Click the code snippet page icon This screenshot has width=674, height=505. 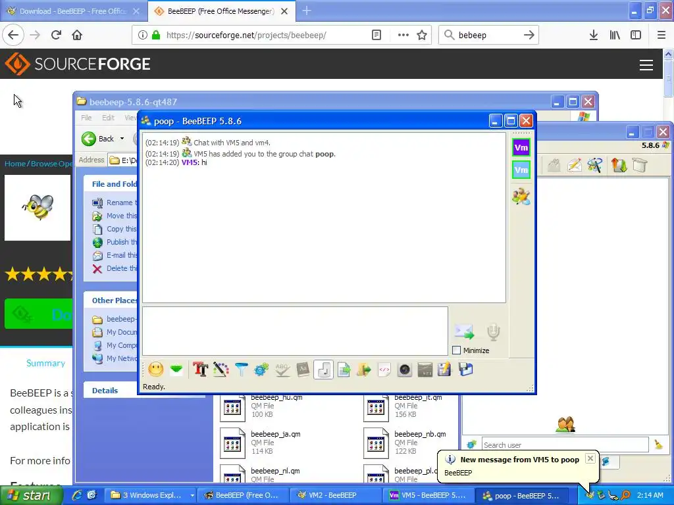tap(384, 370)
